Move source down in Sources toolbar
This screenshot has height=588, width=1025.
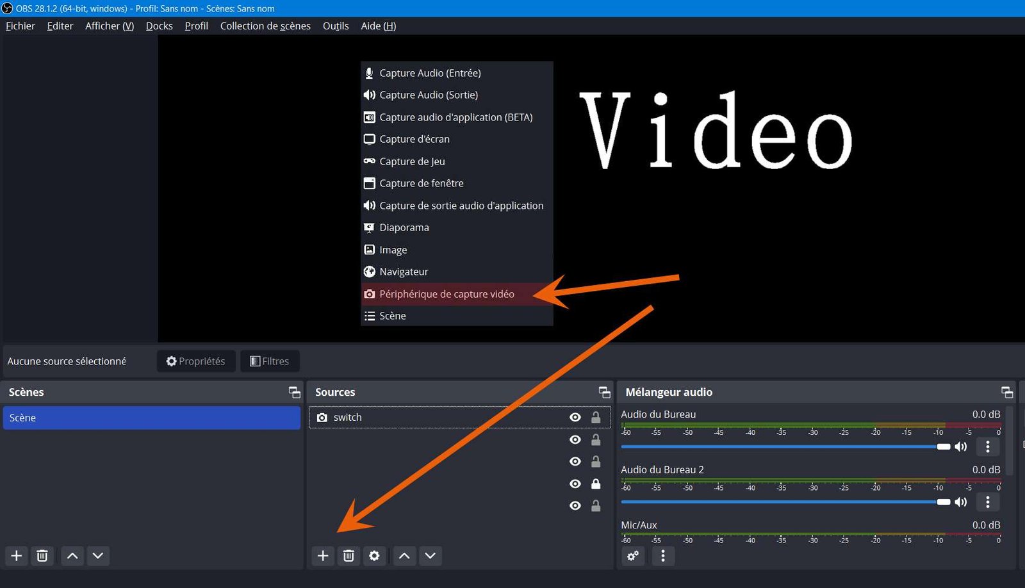point(430,555)
